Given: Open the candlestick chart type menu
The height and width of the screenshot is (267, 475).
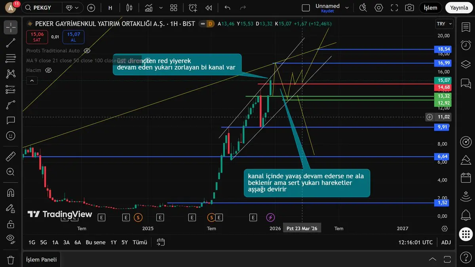Looking at the screenshot, I should pos(129,8).
